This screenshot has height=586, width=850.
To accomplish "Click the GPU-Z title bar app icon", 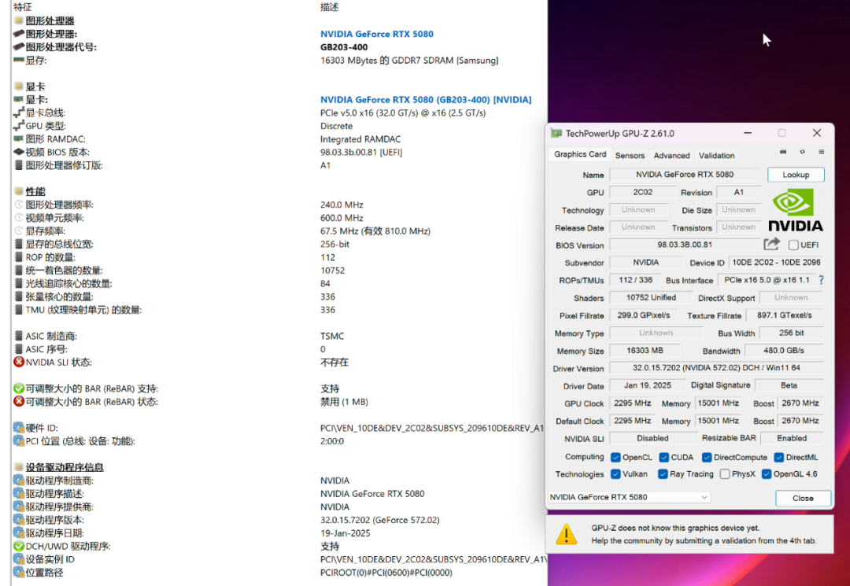I will pos(556,133).
